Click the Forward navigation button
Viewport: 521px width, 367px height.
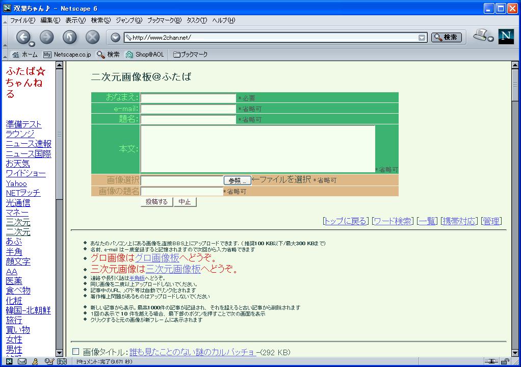[x=47, y=37]
